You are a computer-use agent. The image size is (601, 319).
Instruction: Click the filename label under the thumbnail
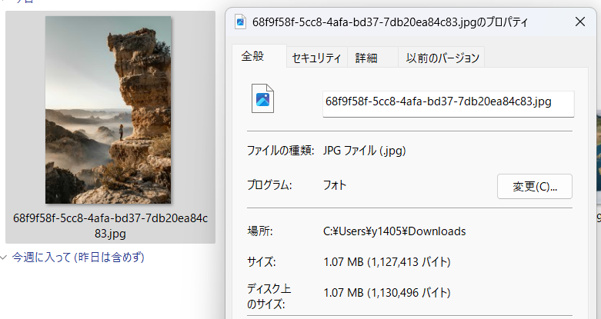pyautogui.click(x=110, y=224)
